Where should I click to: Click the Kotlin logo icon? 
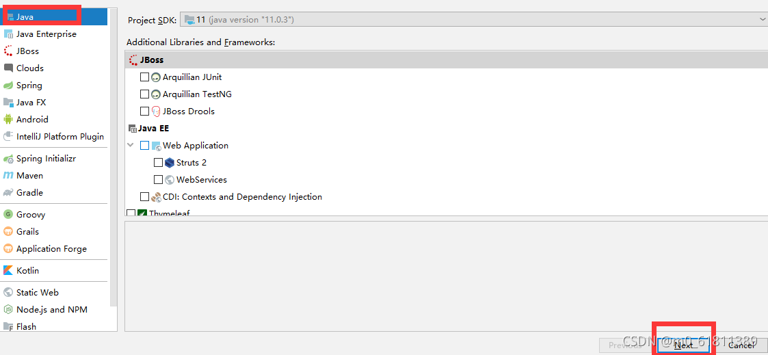pyautogui.click(x=8, y=270)
